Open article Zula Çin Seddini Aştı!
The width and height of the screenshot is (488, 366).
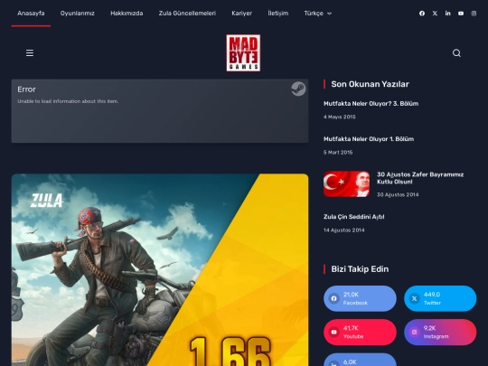354,217
